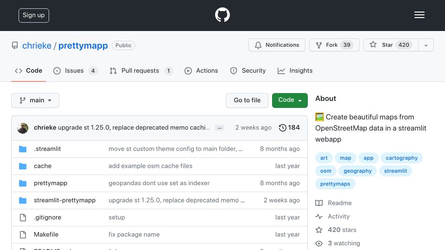Open the main branch selector dropdown
Image resolution: width=445 pixels, height=250 pixels.
point(35,100)
